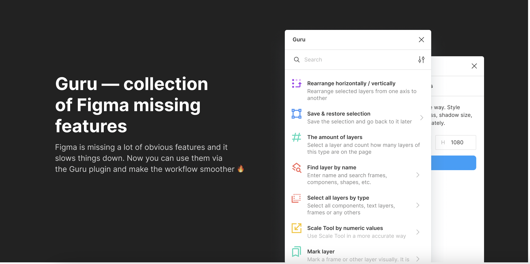Click the fire emoji after 'smoother'
530x264 pixels.
(x=241, y=169)
